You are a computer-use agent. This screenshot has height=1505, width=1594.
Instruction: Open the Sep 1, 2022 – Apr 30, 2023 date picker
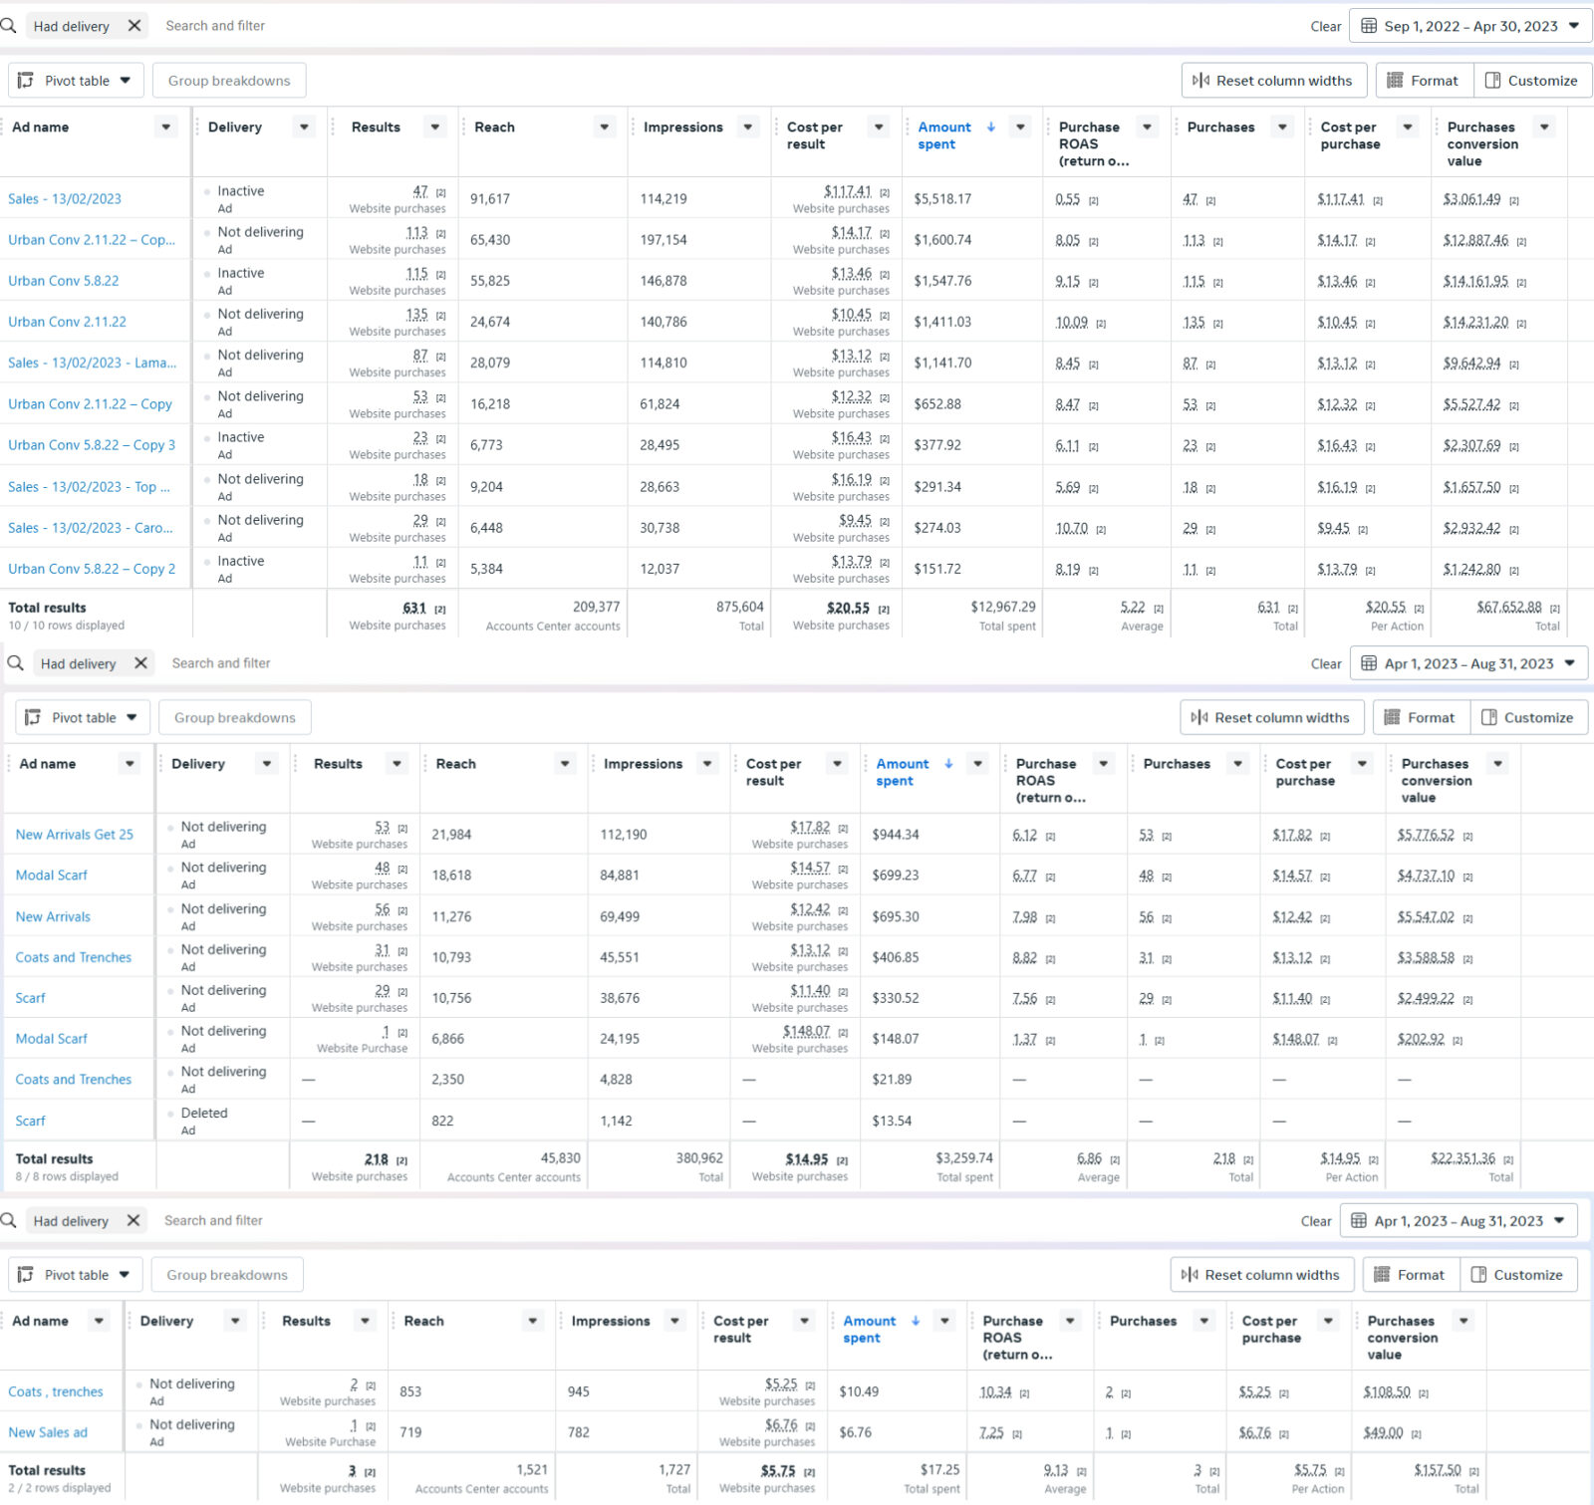click(1470, 26)
